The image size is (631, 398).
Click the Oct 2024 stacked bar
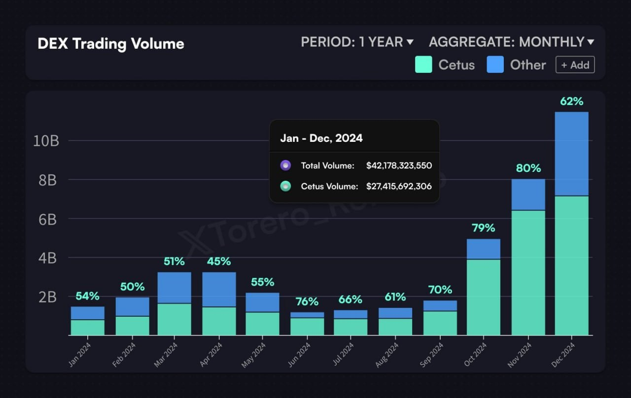[484, 286]
